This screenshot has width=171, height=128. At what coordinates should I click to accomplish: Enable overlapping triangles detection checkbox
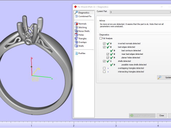[x=104, y=68]
